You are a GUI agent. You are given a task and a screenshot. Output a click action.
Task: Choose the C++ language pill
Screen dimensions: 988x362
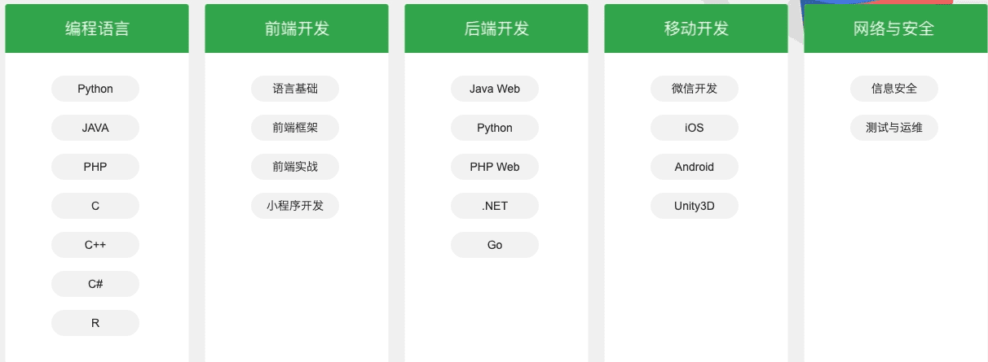tap(95, 245)
